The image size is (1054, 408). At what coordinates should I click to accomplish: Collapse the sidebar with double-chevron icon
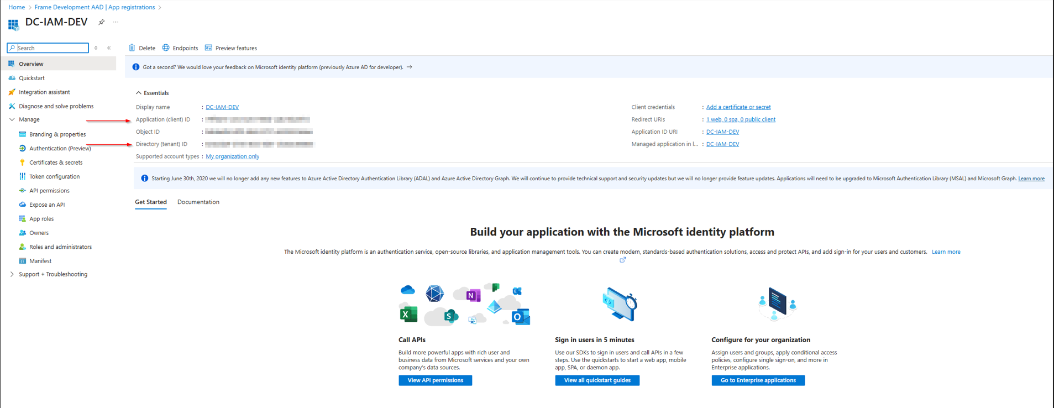109,48
